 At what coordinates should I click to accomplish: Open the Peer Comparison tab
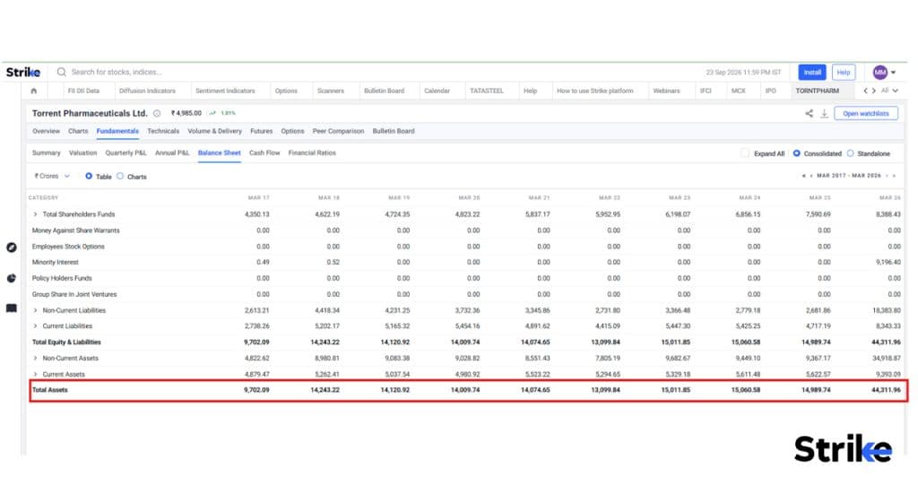point(338,131)
